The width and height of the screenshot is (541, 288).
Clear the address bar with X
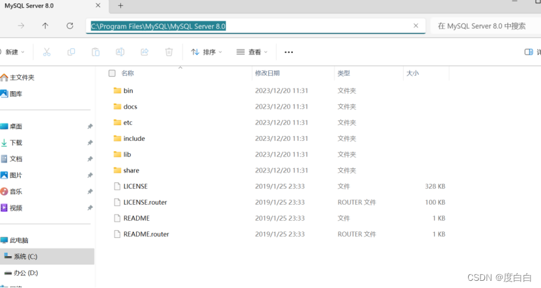(x=416, y=26)
